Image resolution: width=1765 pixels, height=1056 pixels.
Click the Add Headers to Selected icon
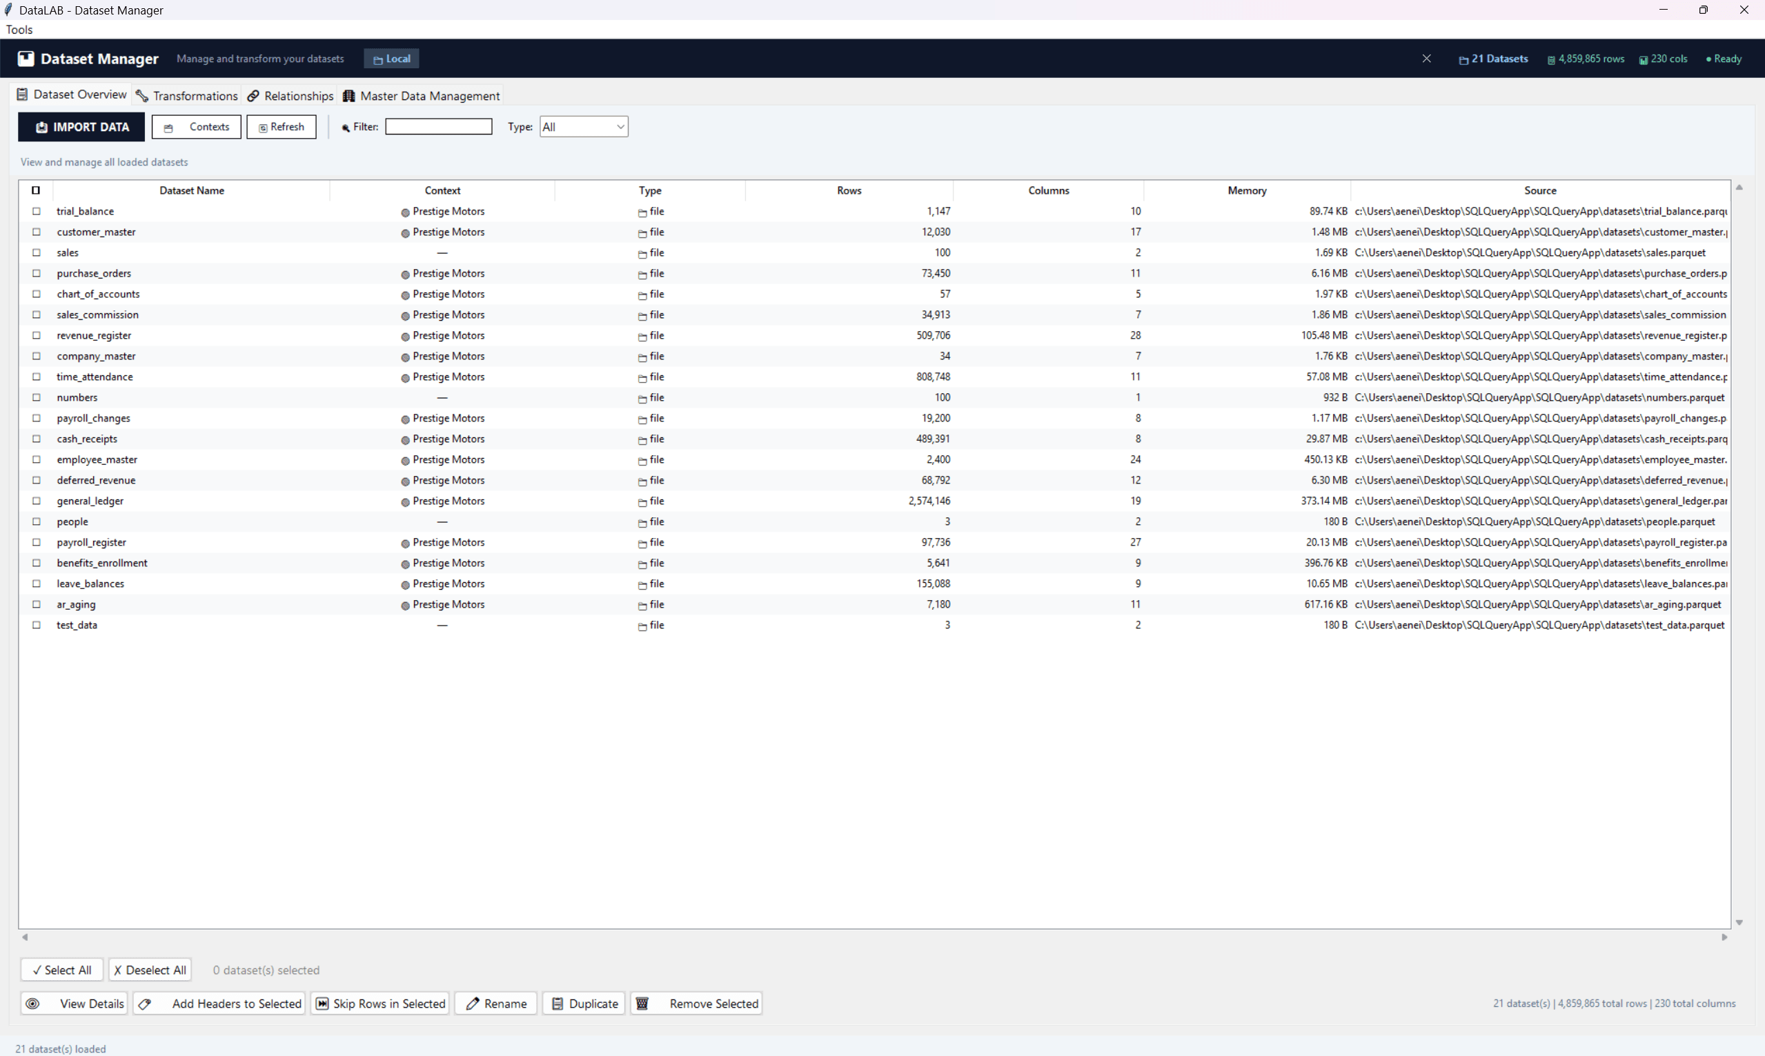[145, 1003]
